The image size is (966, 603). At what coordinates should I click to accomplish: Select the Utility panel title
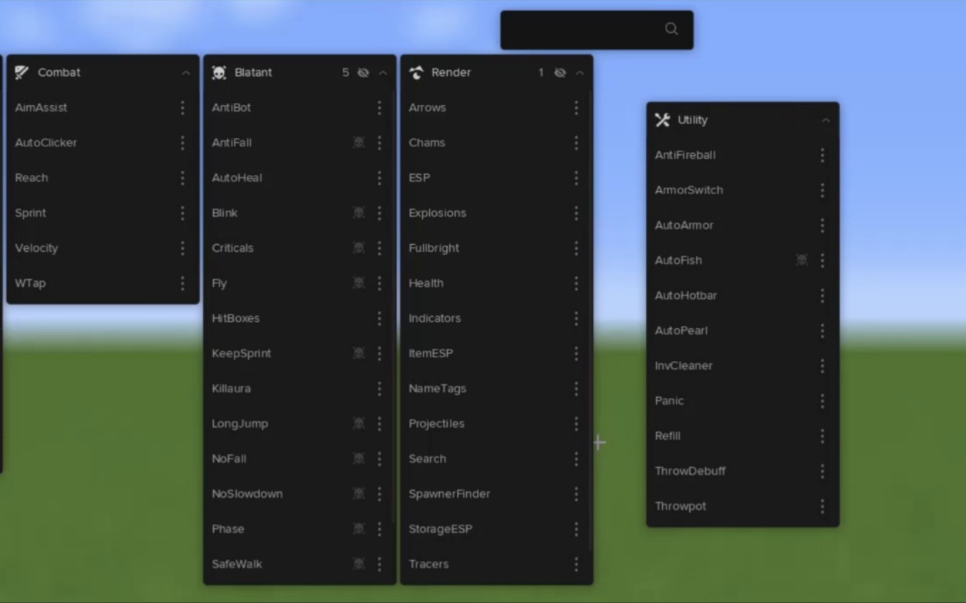692,120
